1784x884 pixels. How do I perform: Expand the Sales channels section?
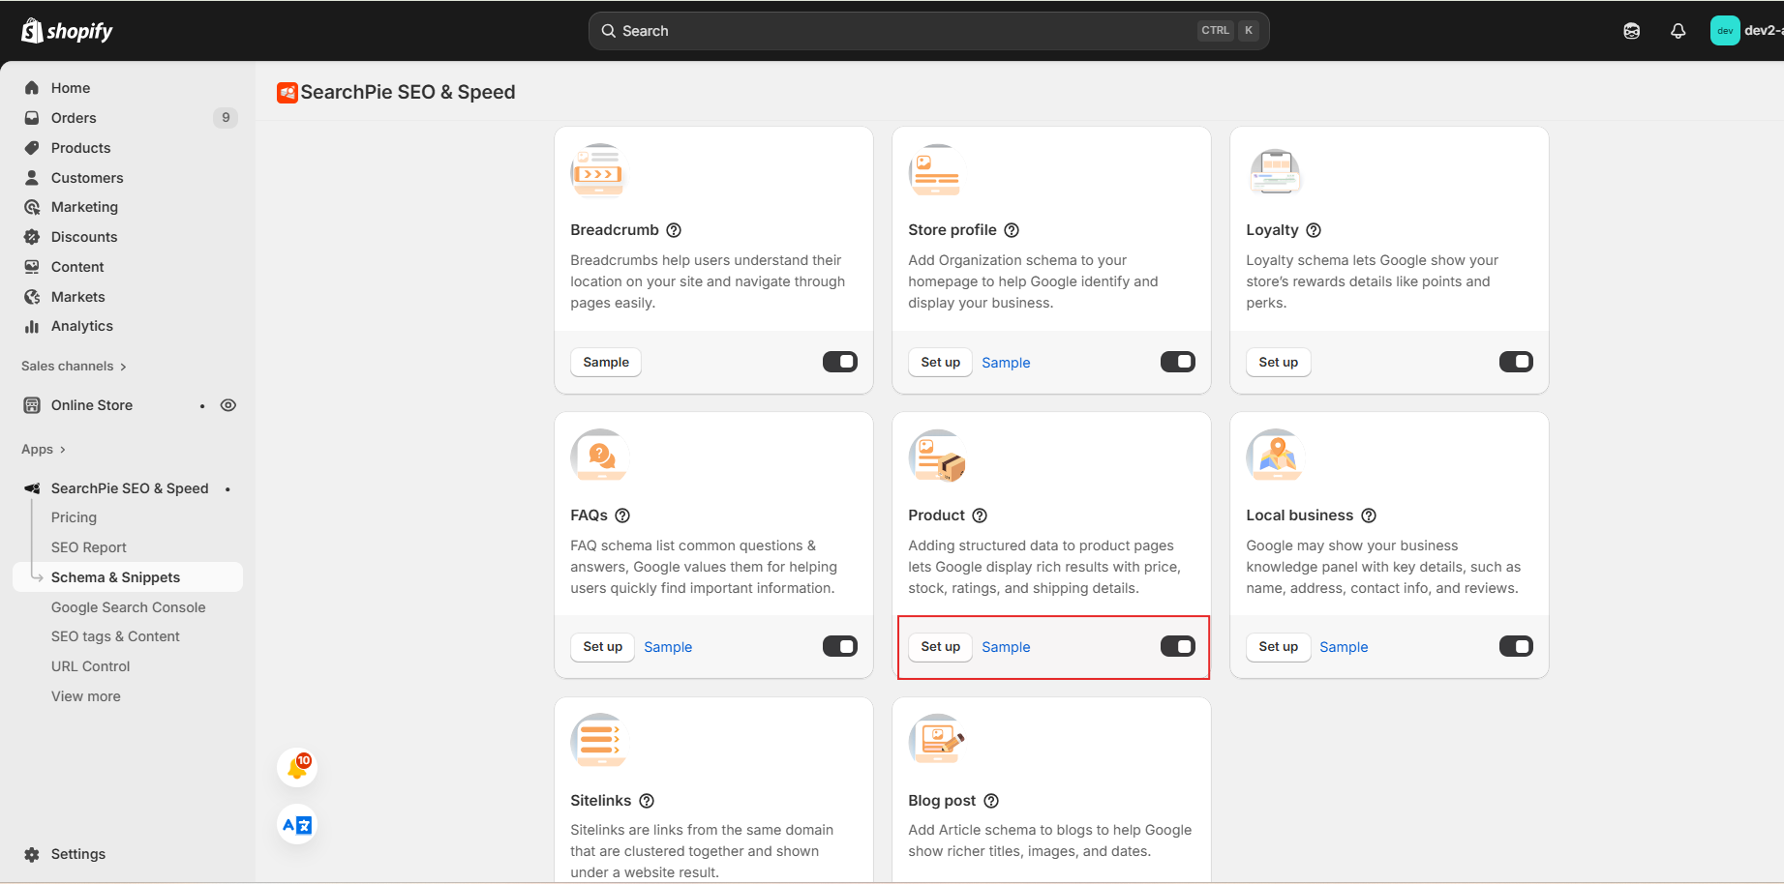point(123,367)
